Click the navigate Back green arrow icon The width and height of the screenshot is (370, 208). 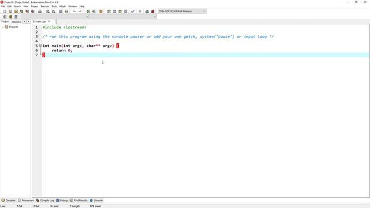point(88,12)
